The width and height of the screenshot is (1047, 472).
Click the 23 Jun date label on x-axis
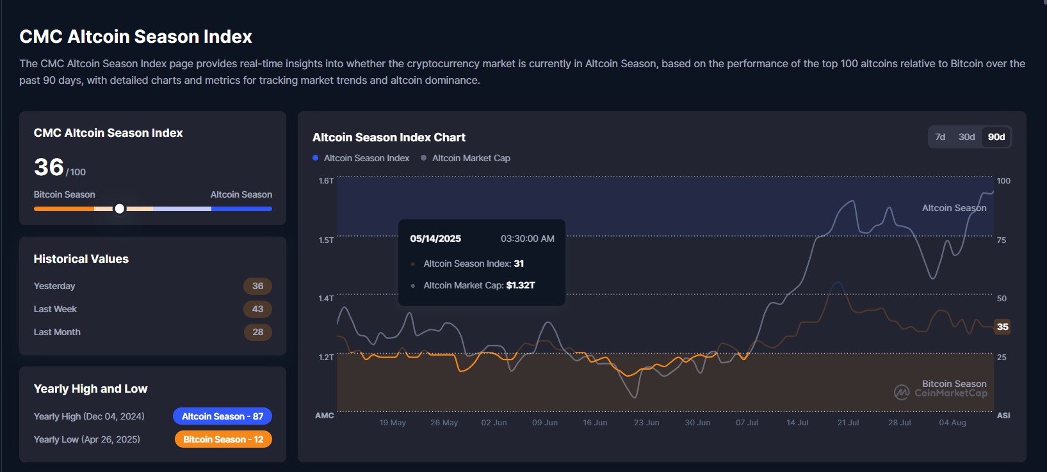click(646, 423)
